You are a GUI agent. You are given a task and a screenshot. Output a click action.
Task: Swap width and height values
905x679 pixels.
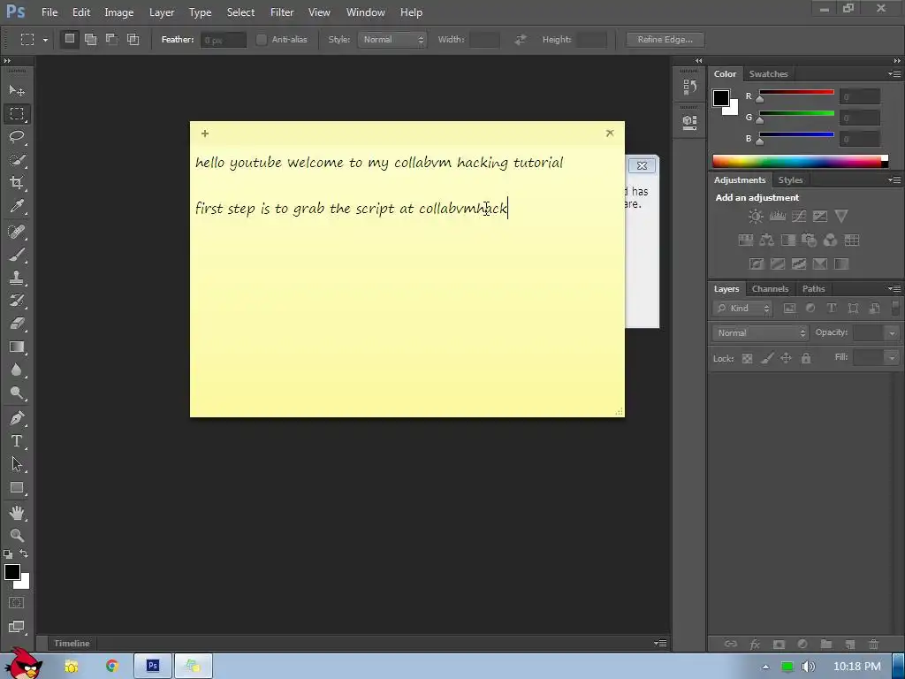(521, 39)
